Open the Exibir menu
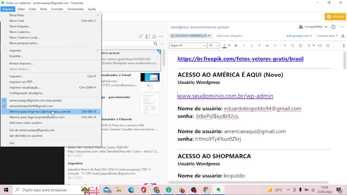The height and width of the screenshot is (195, 347). coord(33,9)
